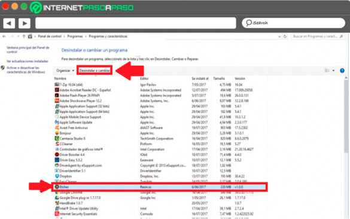Viewport: 350px width, 219px height.
Task: Sort by the Tamaño column header
Action: (x=219, y=78)
